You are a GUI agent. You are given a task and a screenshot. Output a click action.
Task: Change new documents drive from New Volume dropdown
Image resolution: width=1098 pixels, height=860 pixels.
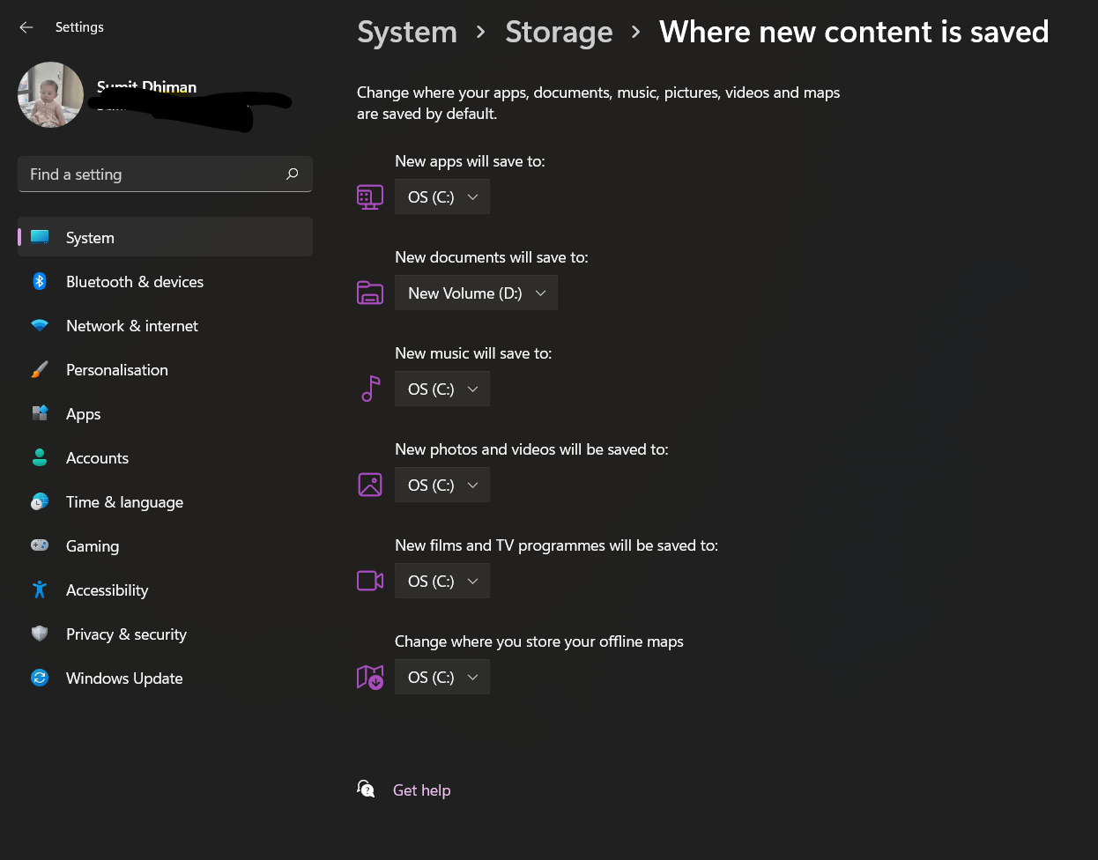476,293
